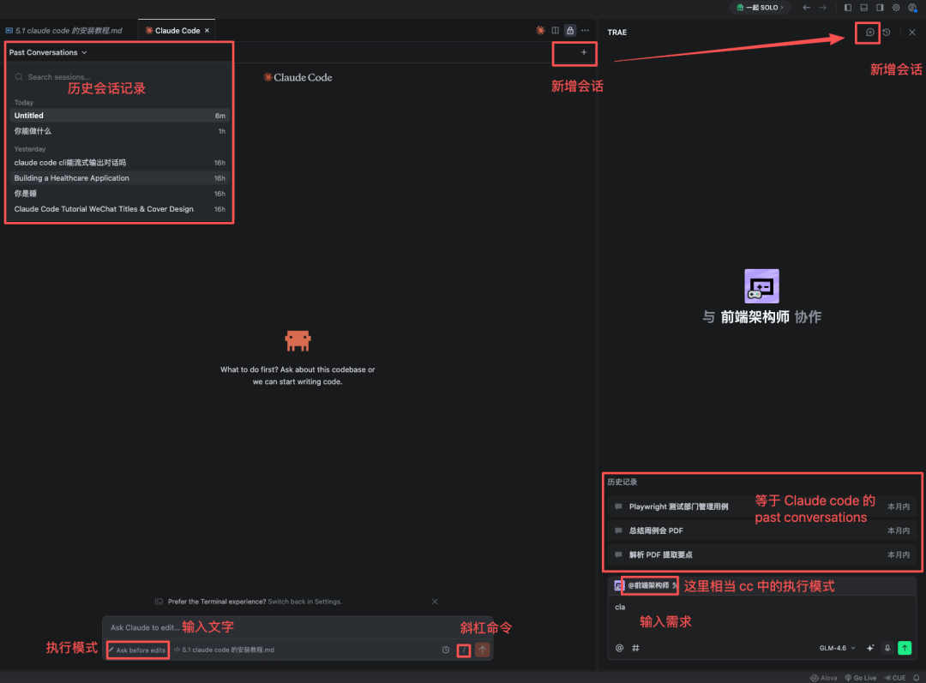Screen dimensions: 926x683
Task: Click attached file 5.1 claude code 的安装教程.md chip
Action: [224, 650]
